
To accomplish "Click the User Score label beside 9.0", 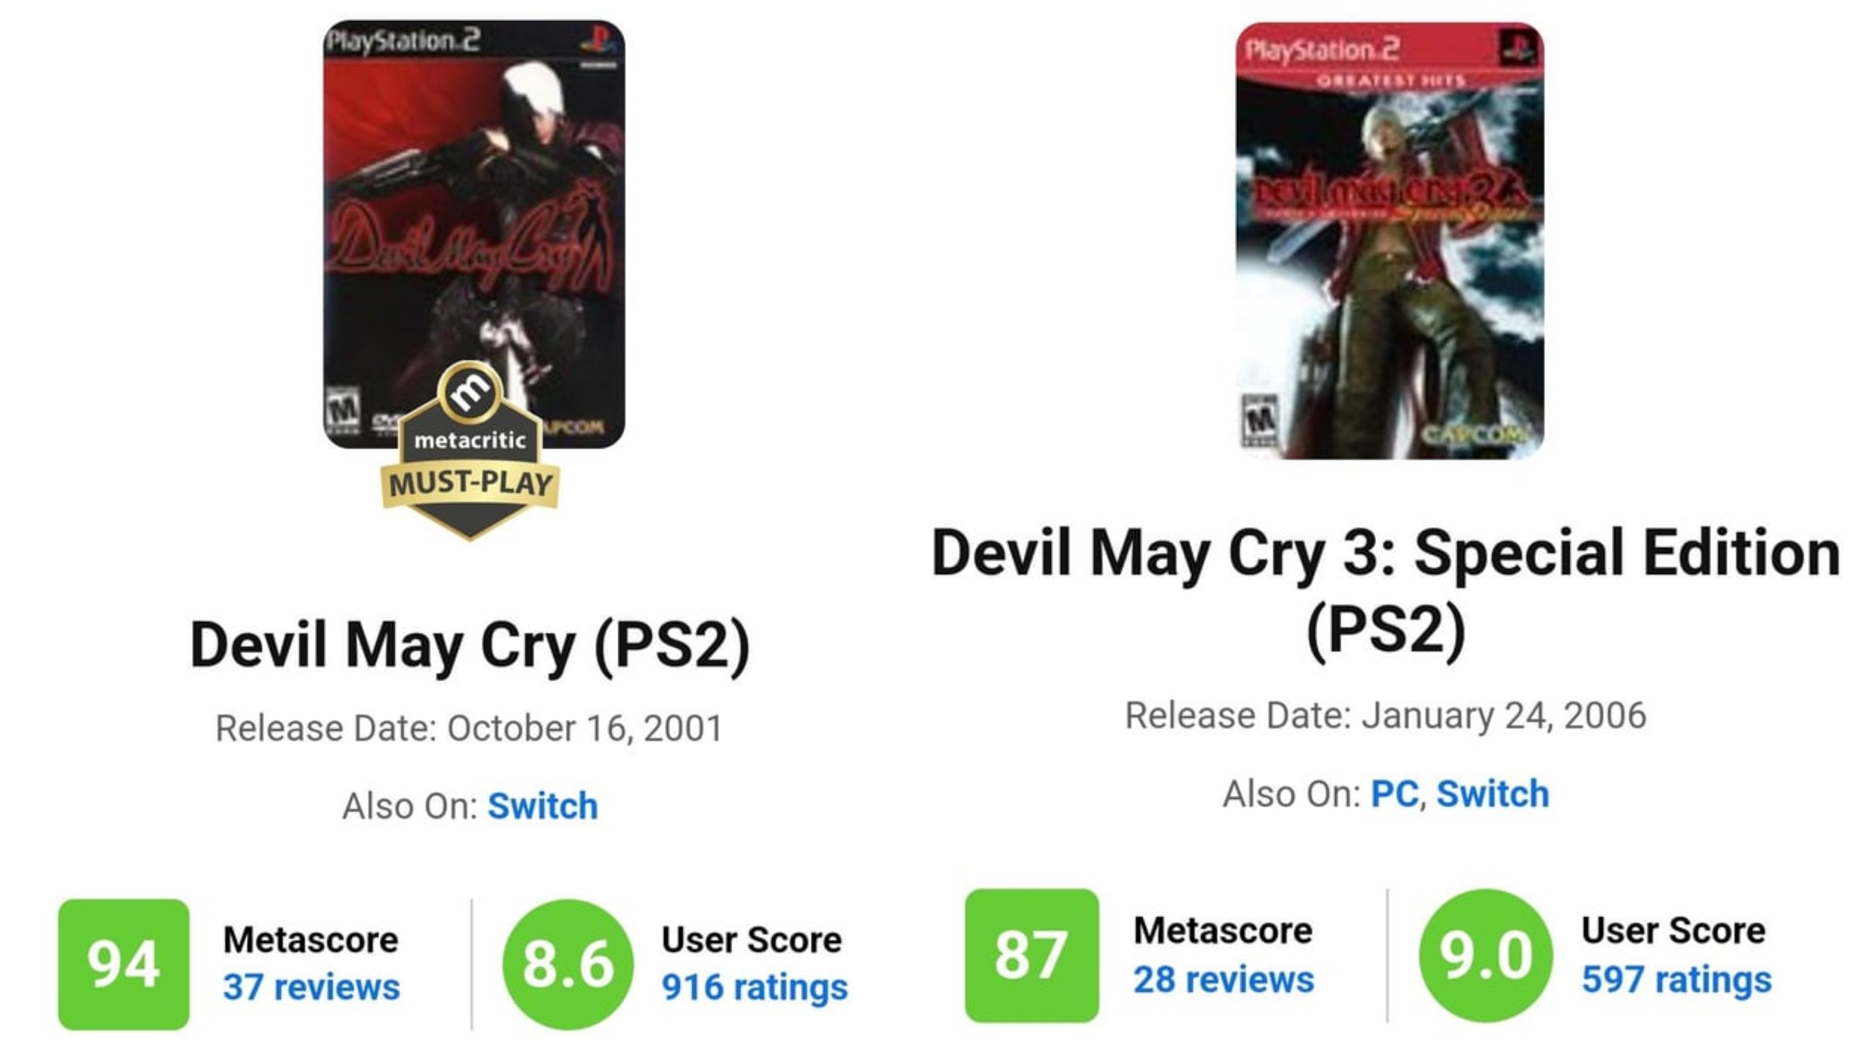I will tap(1673, 930).
